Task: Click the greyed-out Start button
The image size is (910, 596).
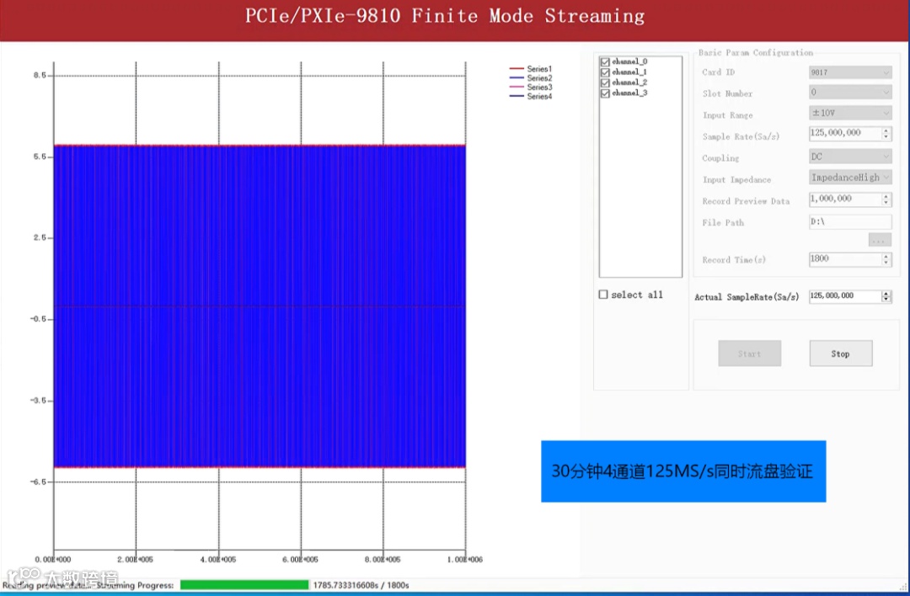Action: [x=749, y=353]
